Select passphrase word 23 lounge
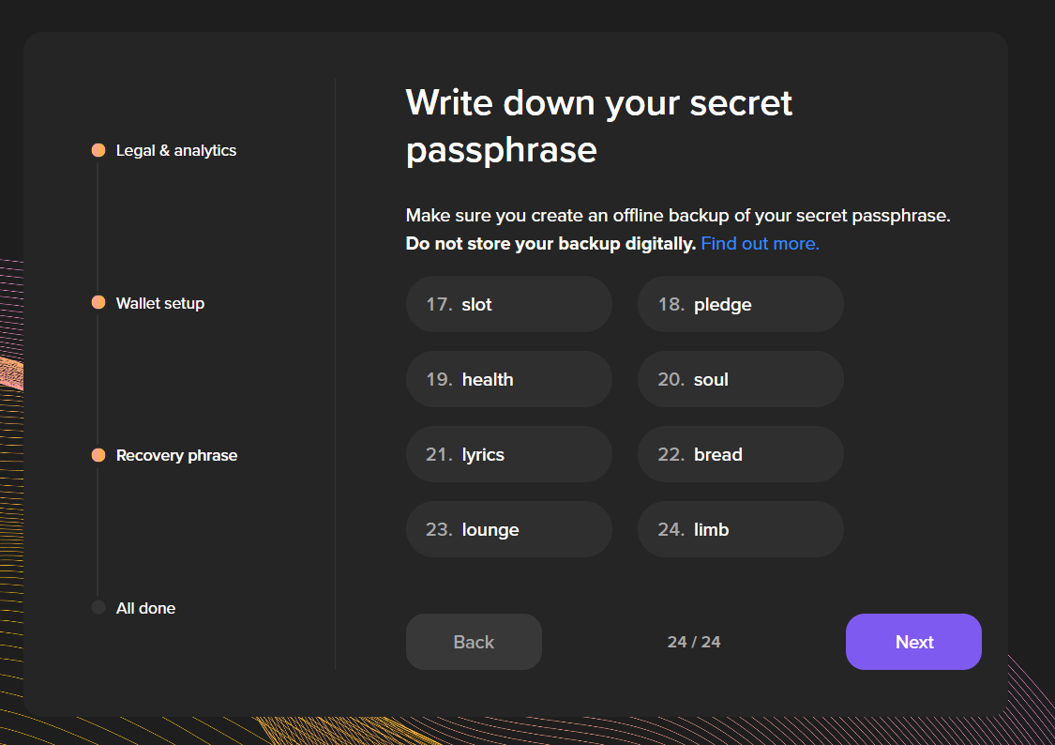 pyautogui.click(x=508, y=528)
